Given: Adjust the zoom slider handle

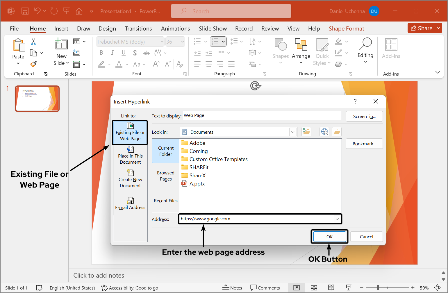Looking at the screenshot, I should pos(378,288).
